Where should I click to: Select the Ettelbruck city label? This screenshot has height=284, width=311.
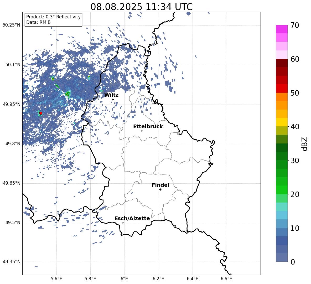148,127
